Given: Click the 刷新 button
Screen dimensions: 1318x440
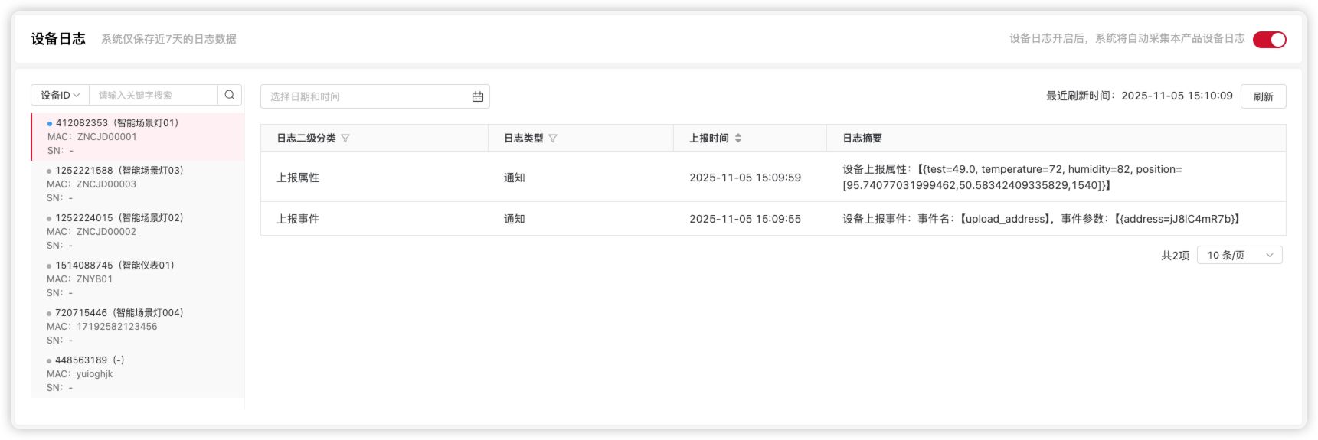Looking at the screenshot, I should point(1263,96).
